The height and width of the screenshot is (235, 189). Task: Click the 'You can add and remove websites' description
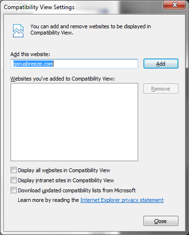[x=91, y=29]
